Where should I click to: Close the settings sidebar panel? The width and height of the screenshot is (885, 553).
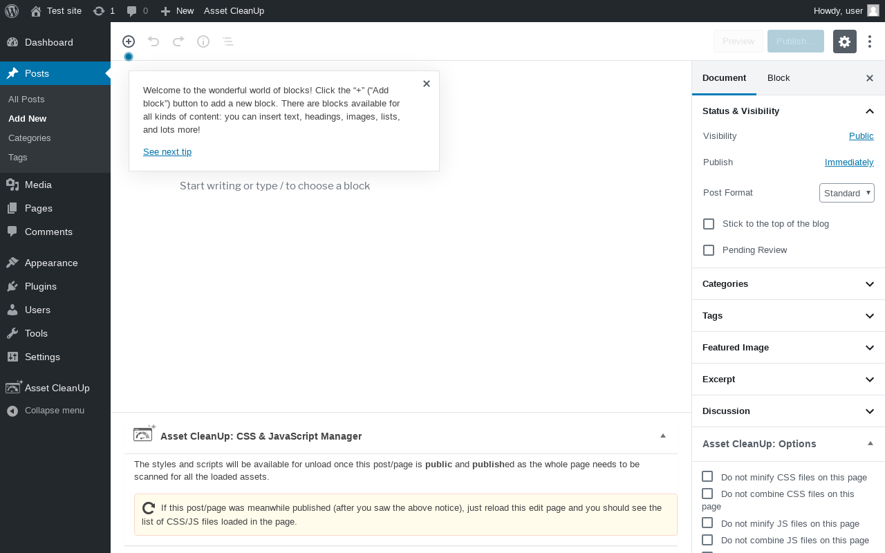pos(870,78)
